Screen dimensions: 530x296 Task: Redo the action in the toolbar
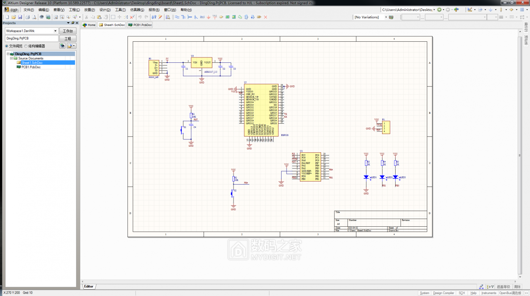[x=146, y=17]
